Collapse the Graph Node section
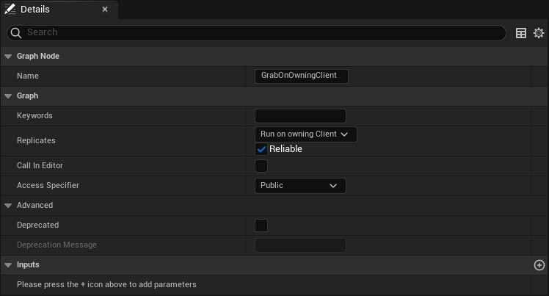Image resolution: width=549 pixels, height=296 pixels. [x=8, y=57]
